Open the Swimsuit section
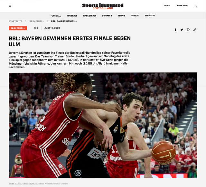206x187 pixels. (x=150, y=16)
